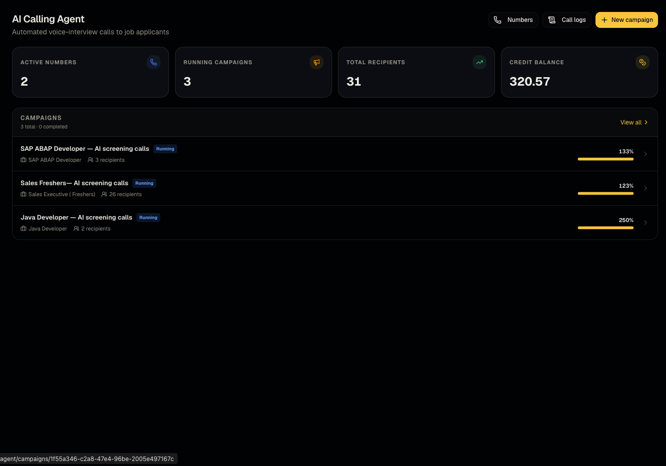Click the total recipients value 31
The image size is (666, 466).
354,82
